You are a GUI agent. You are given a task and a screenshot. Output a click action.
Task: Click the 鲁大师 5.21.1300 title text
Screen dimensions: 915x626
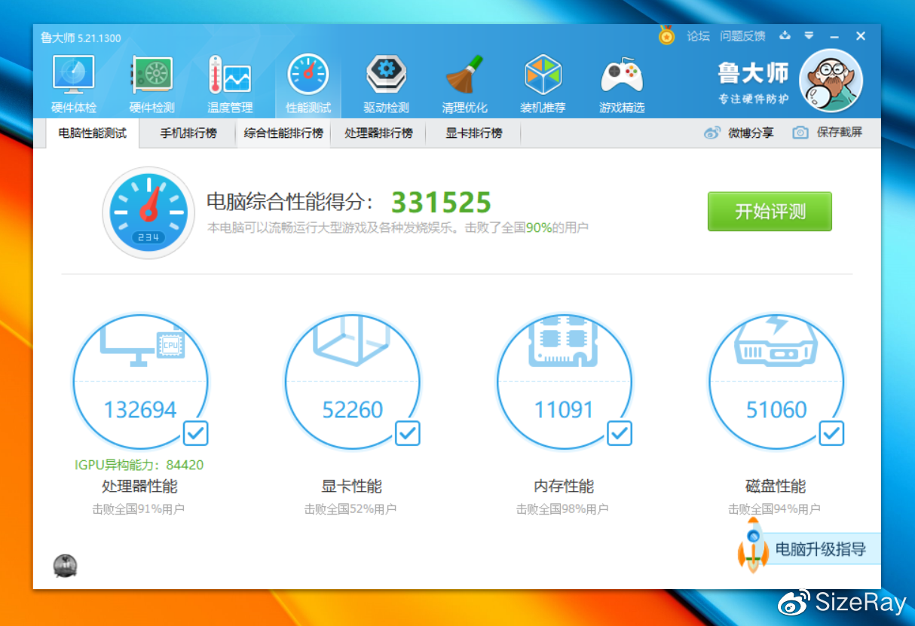81,38
